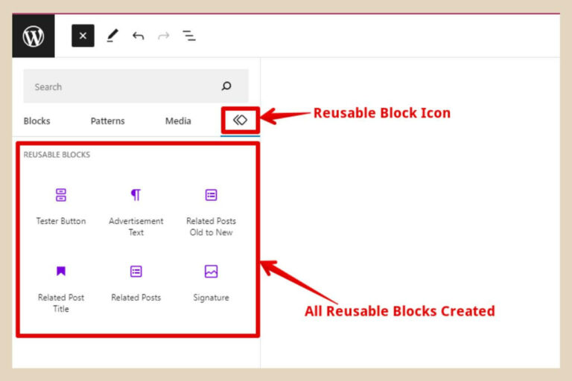Close the block inserter with the X button
Screen dimensions: 572x381
[x=83, y=36]
